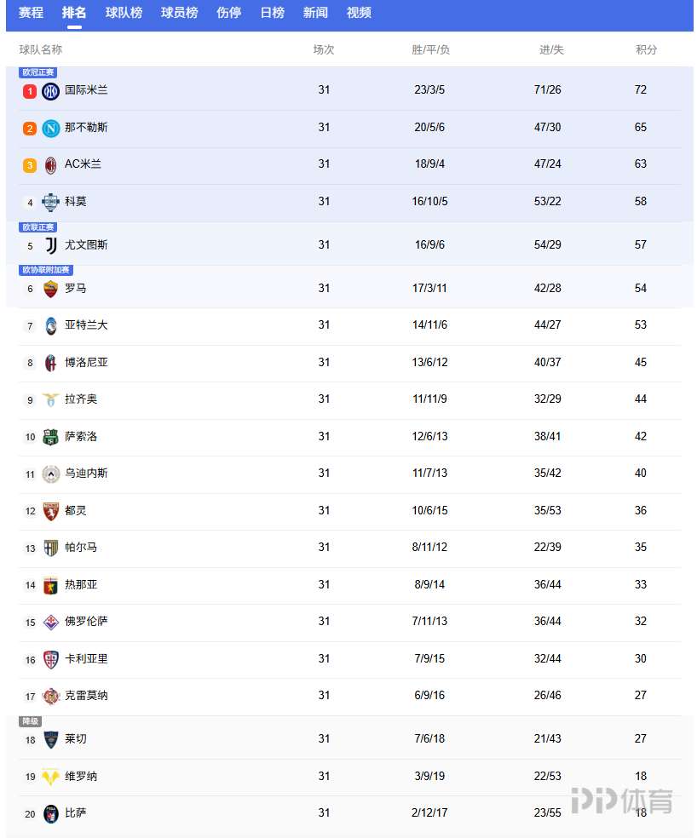Click the Lazio (拉齐奥) eagle logo

click(x=50, y=399)
